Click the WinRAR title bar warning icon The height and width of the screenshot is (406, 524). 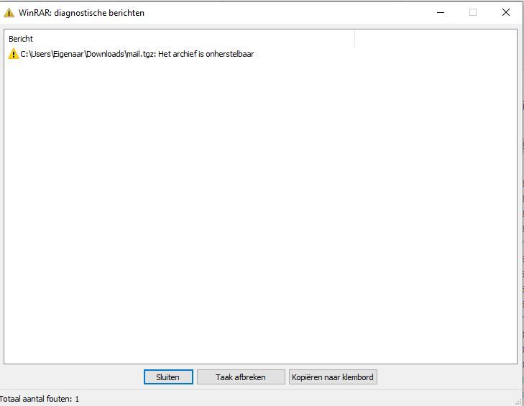(x=9, y=13)
